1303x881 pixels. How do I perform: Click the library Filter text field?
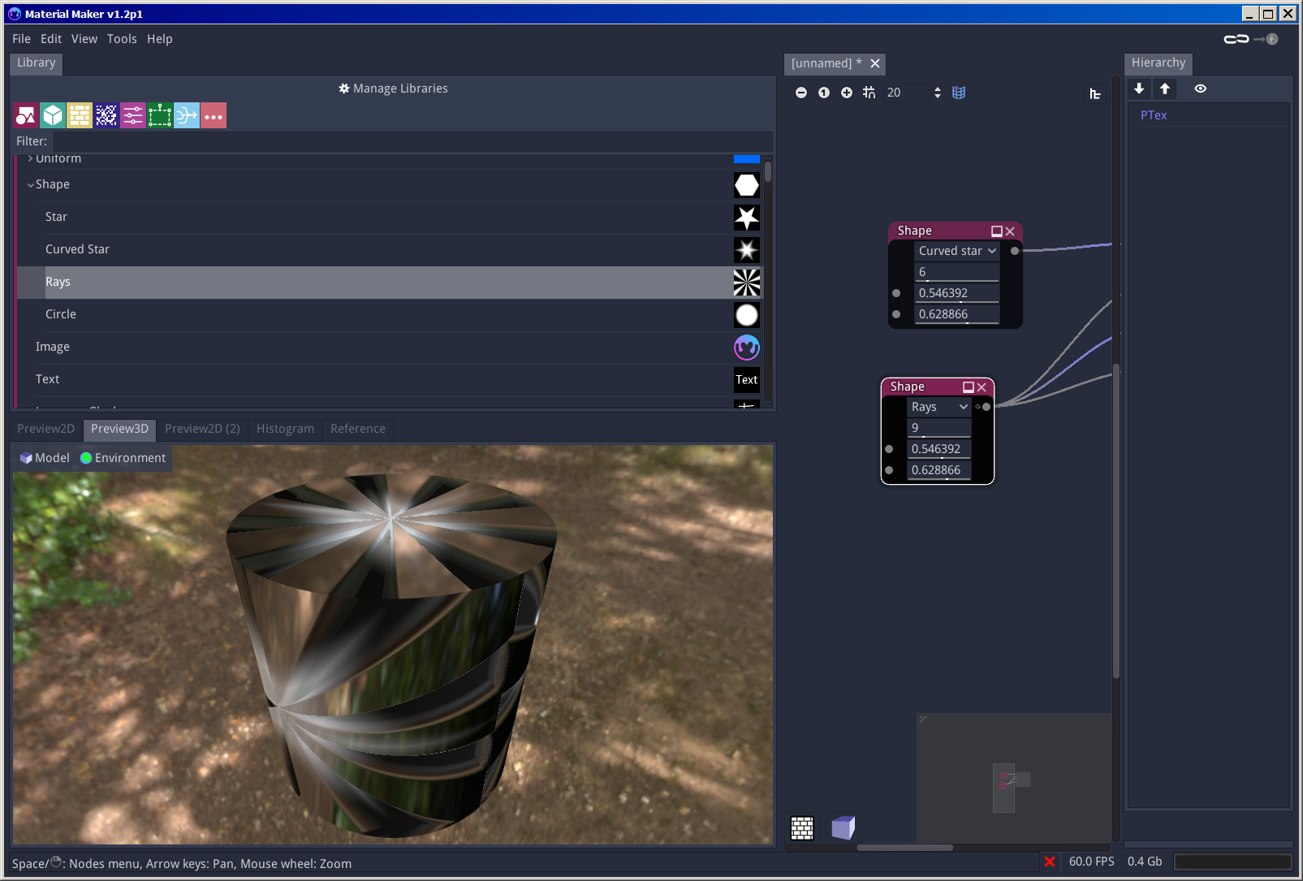pos(411,142)
